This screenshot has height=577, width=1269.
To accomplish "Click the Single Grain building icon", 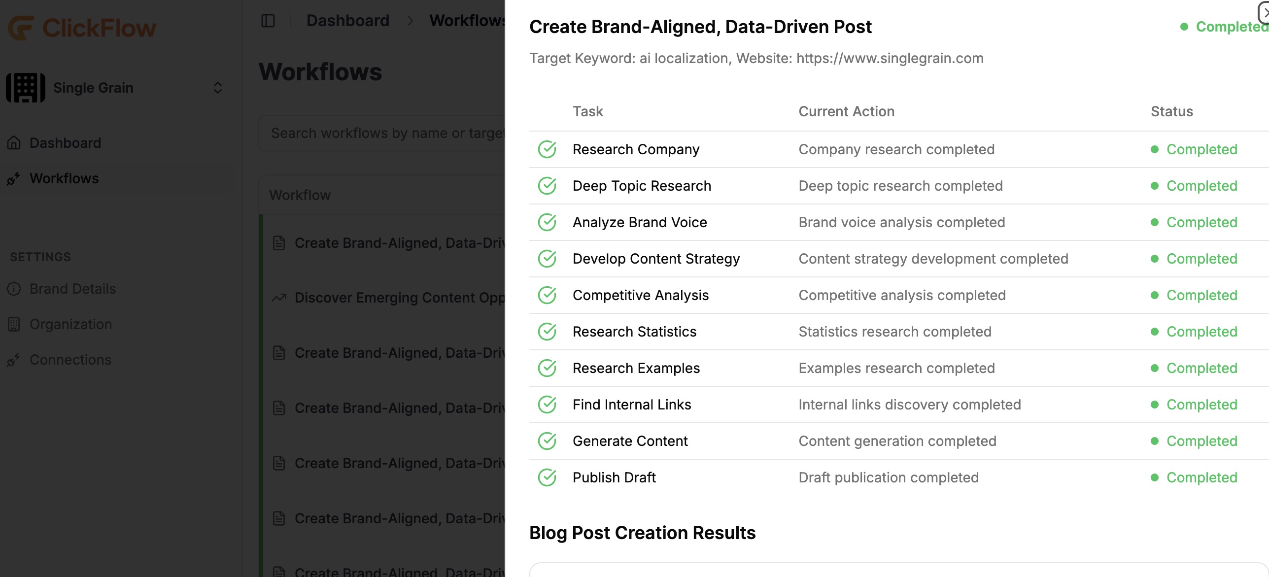I will 26,88.
